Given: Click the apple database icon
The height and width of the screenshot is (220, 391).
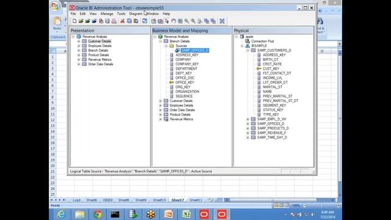Looking at the screenshot, I should point(242,37).
